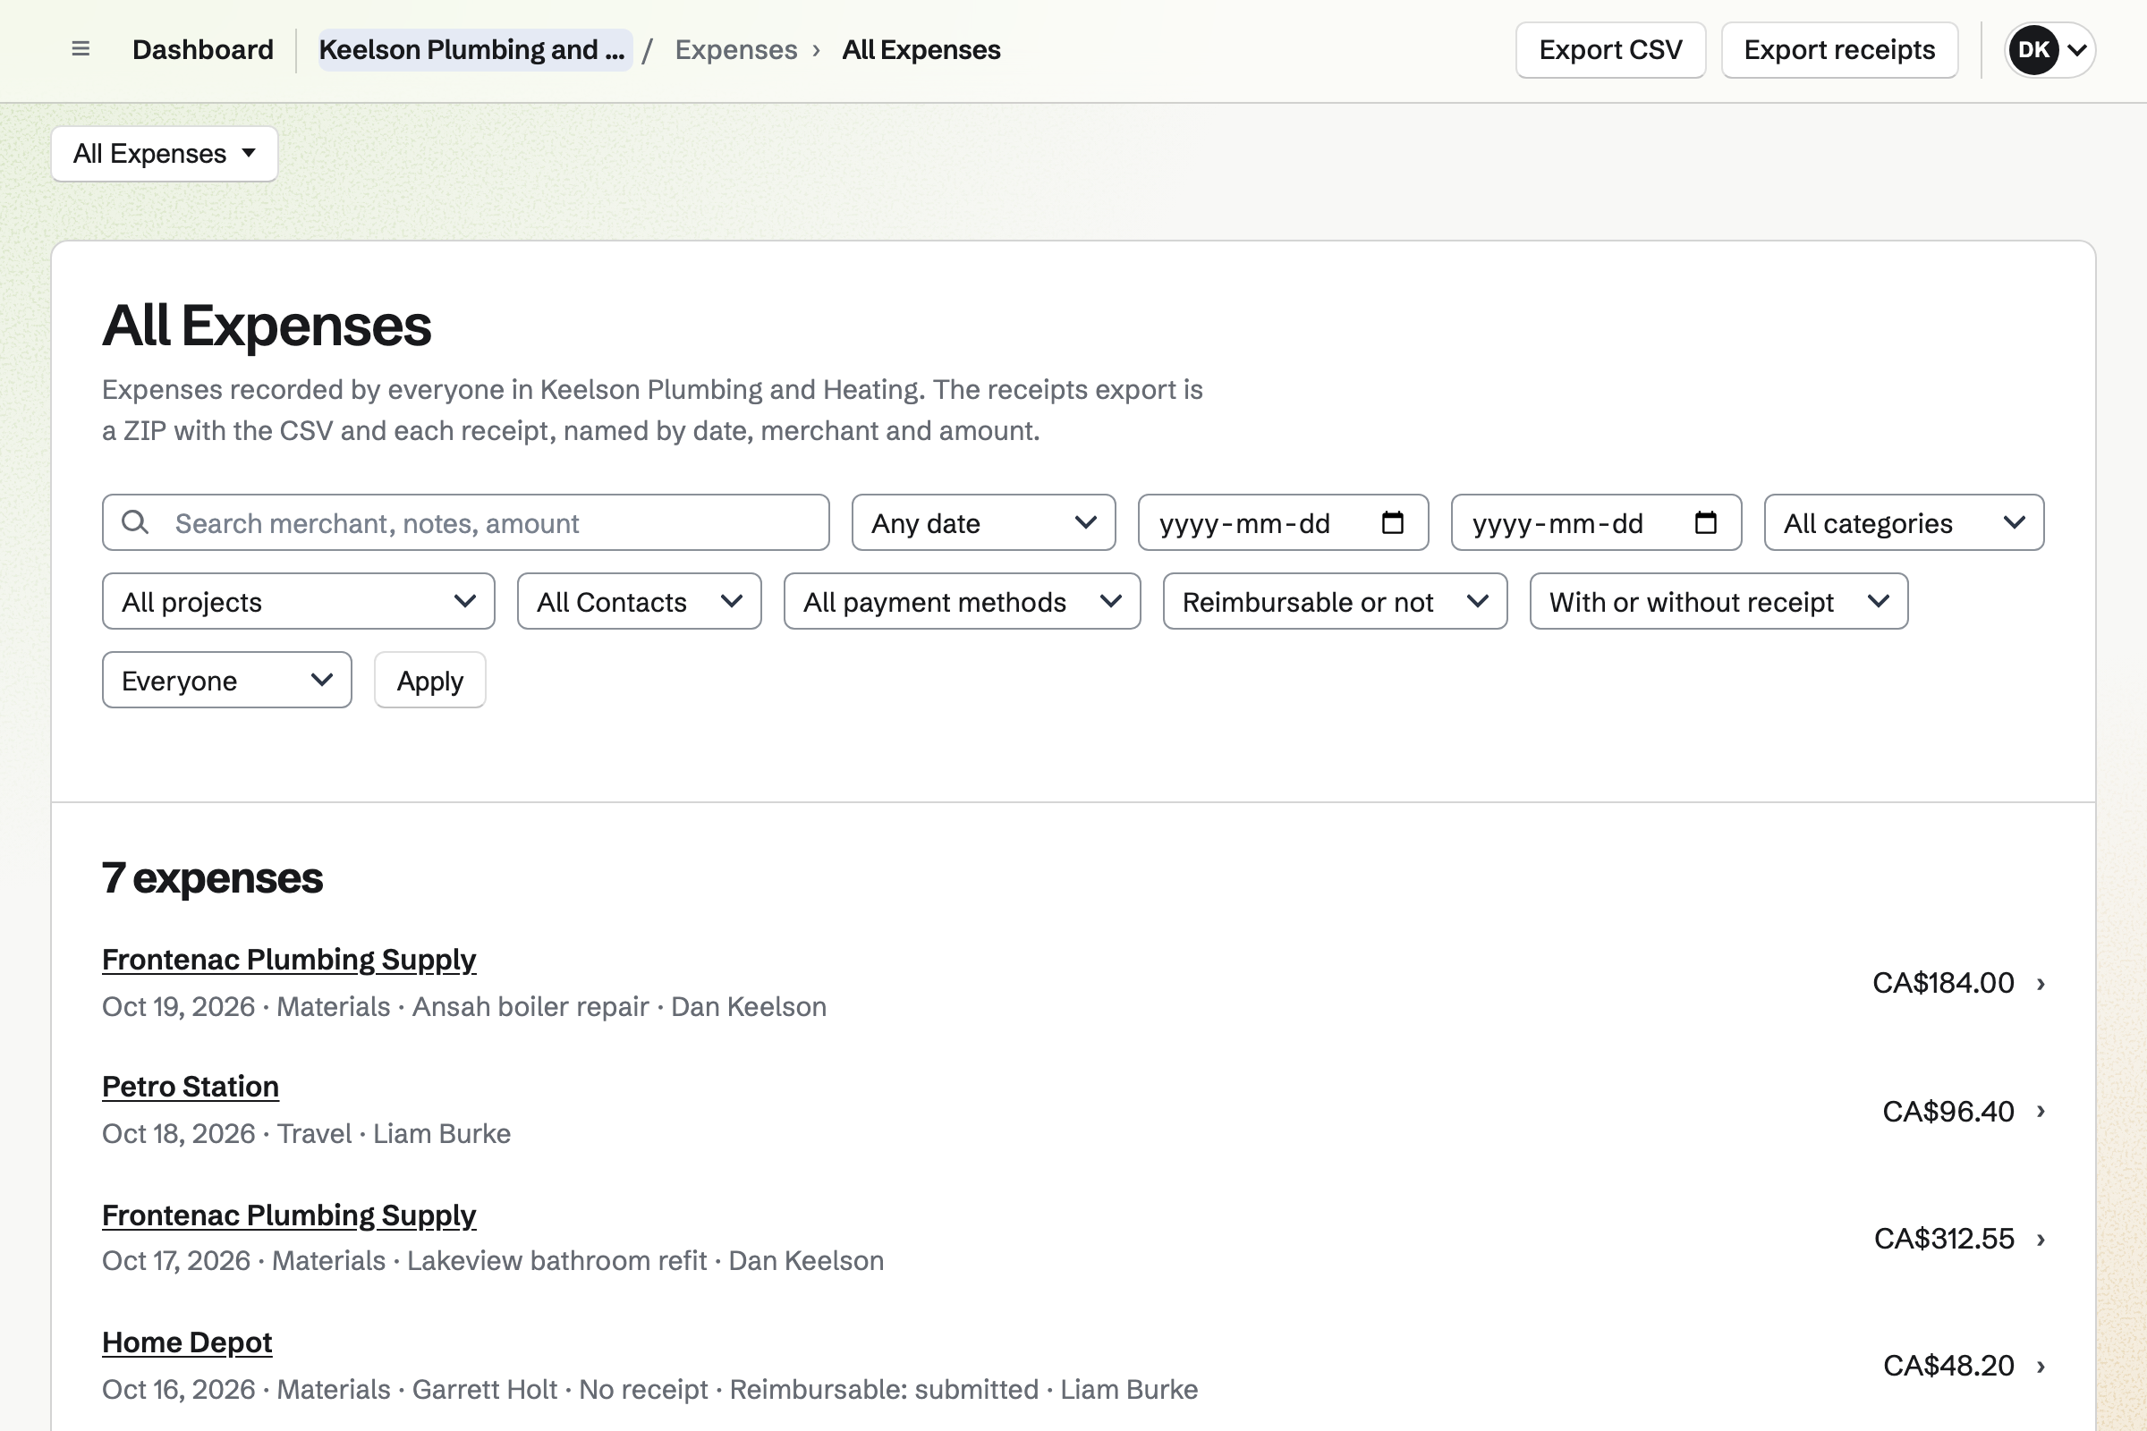Click the '7 expenses' heading
Screen dimensions: 2147x1431
tap(212, 878)
